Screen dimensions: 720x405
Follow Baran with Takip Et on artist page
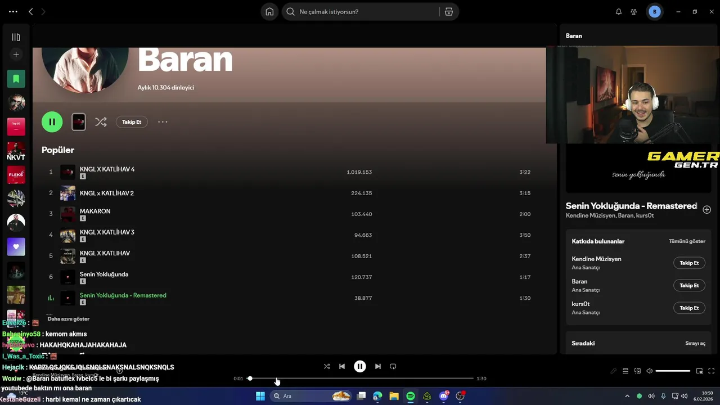[132, 122]
